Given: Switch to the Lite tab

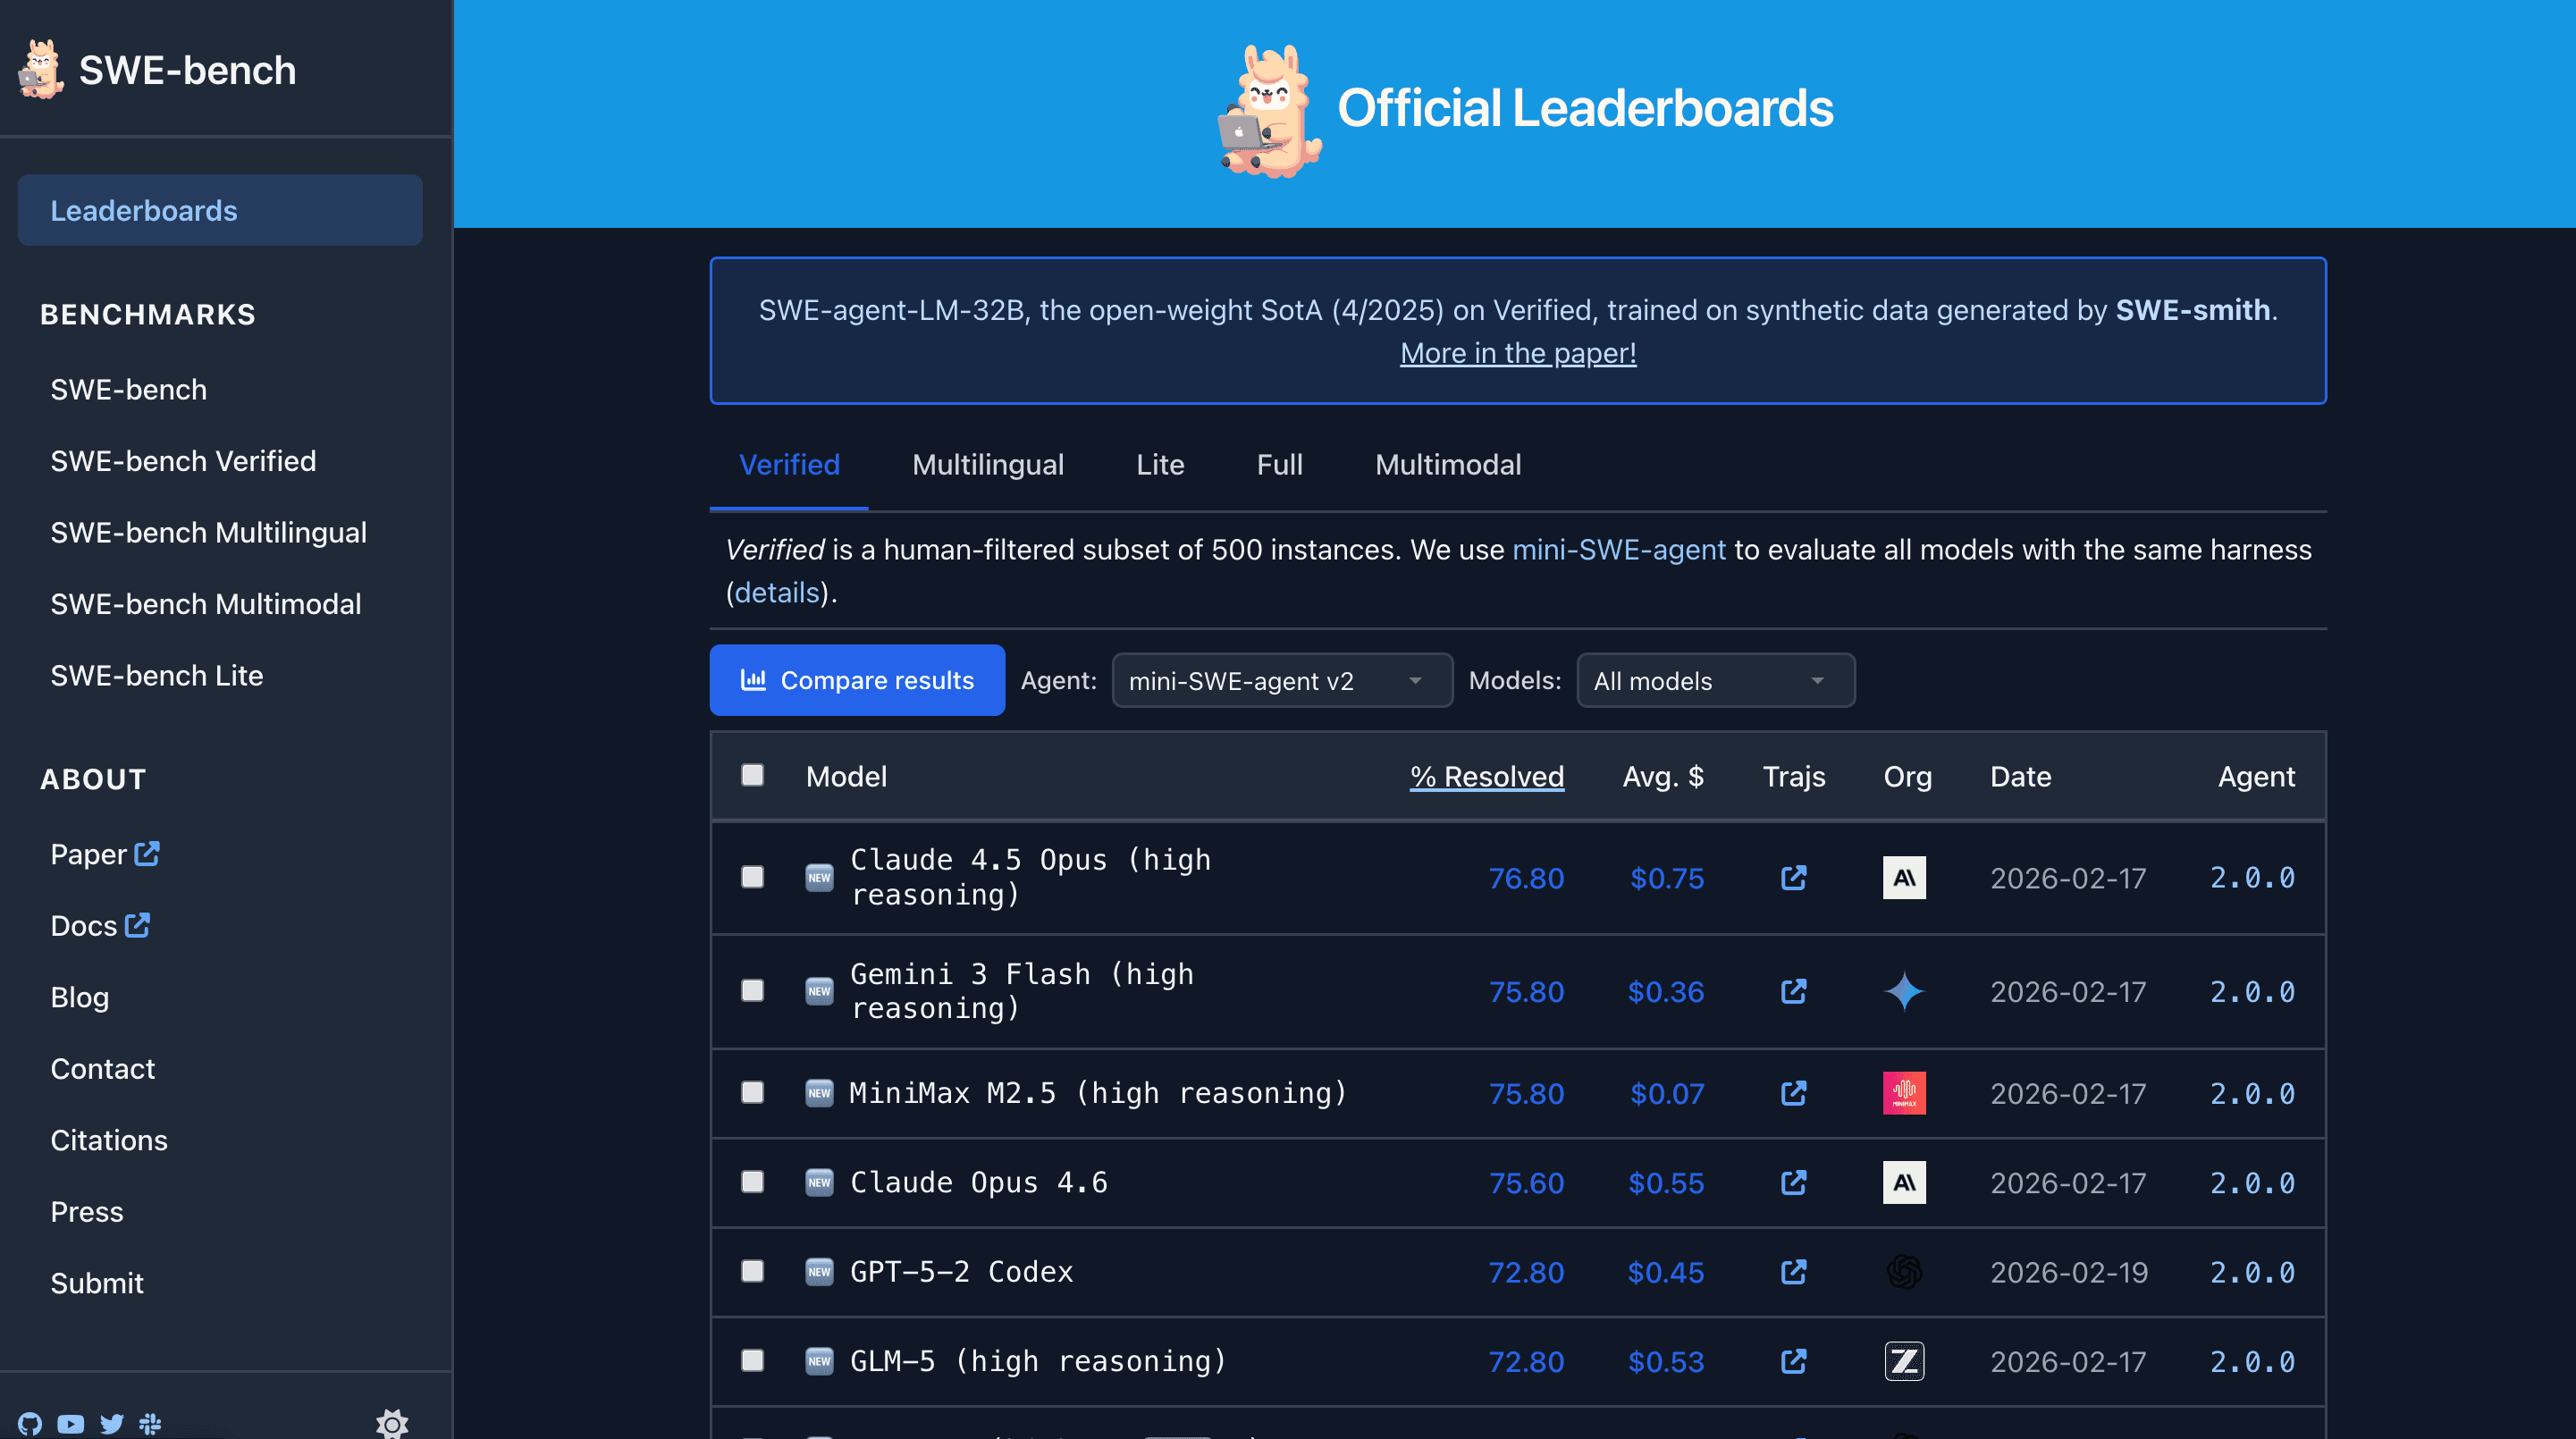Looking at the screenshot, I should 1159,465.
